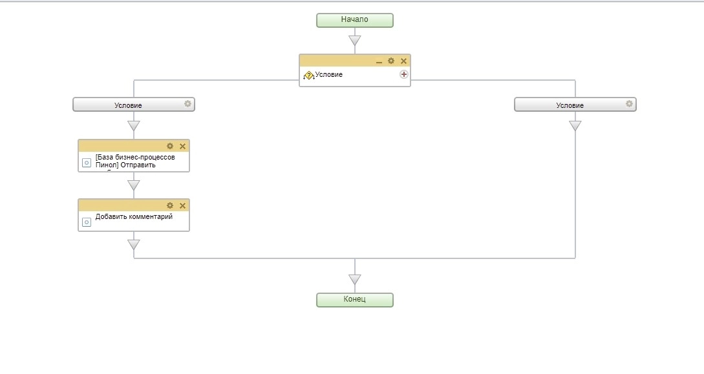Click the arrow below the Начало node
This screenshot has height=374, width=704.
click(x=354, y=41)
